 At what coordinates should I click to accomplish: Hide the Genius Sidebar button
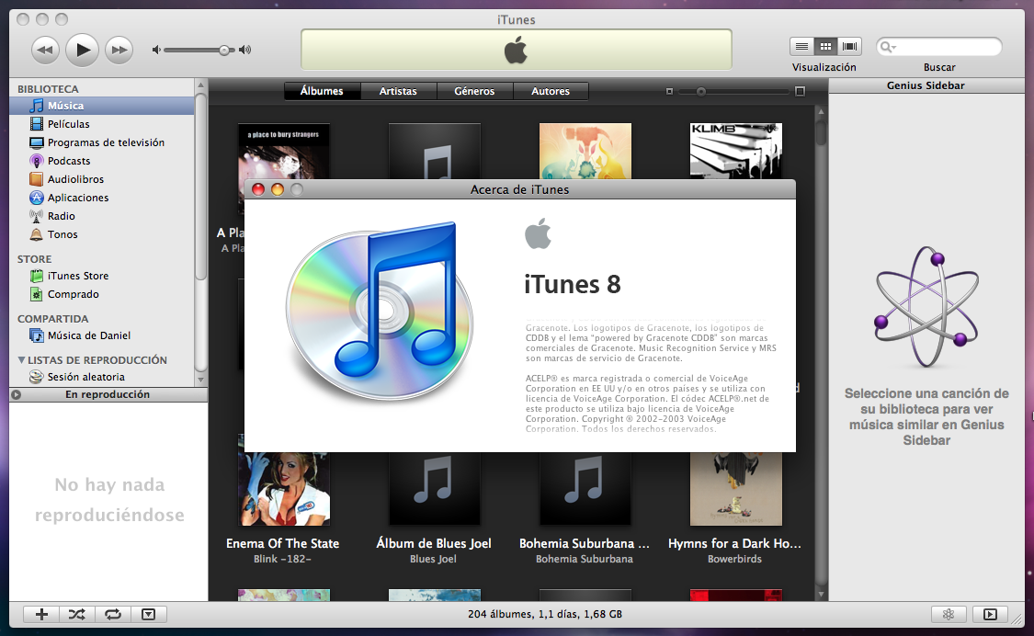pyautogui.click(x=990, y=614)
